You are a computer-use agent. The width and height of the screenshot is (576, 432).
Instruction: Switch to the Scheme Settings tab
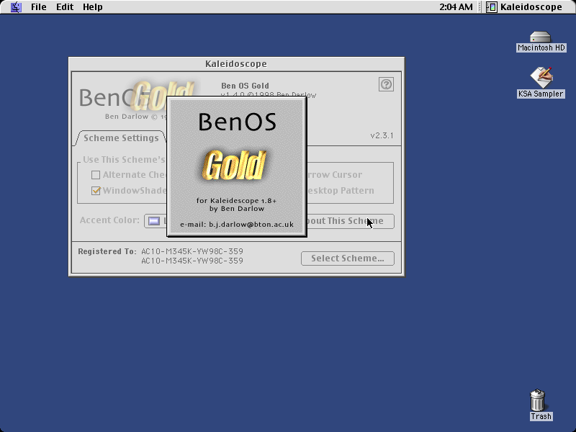[121, 138]
